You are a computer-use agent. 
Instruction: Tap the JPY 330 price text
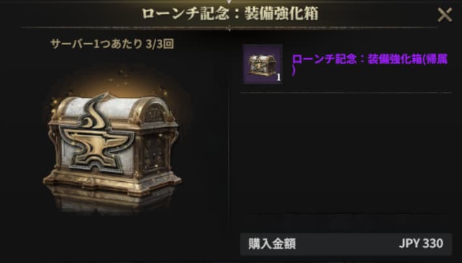pos(421,244)
